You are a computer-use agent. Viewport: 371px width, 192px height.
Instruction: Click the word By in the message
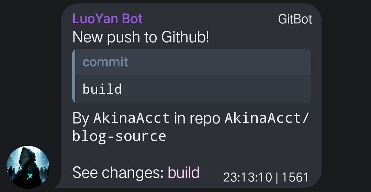81,118
